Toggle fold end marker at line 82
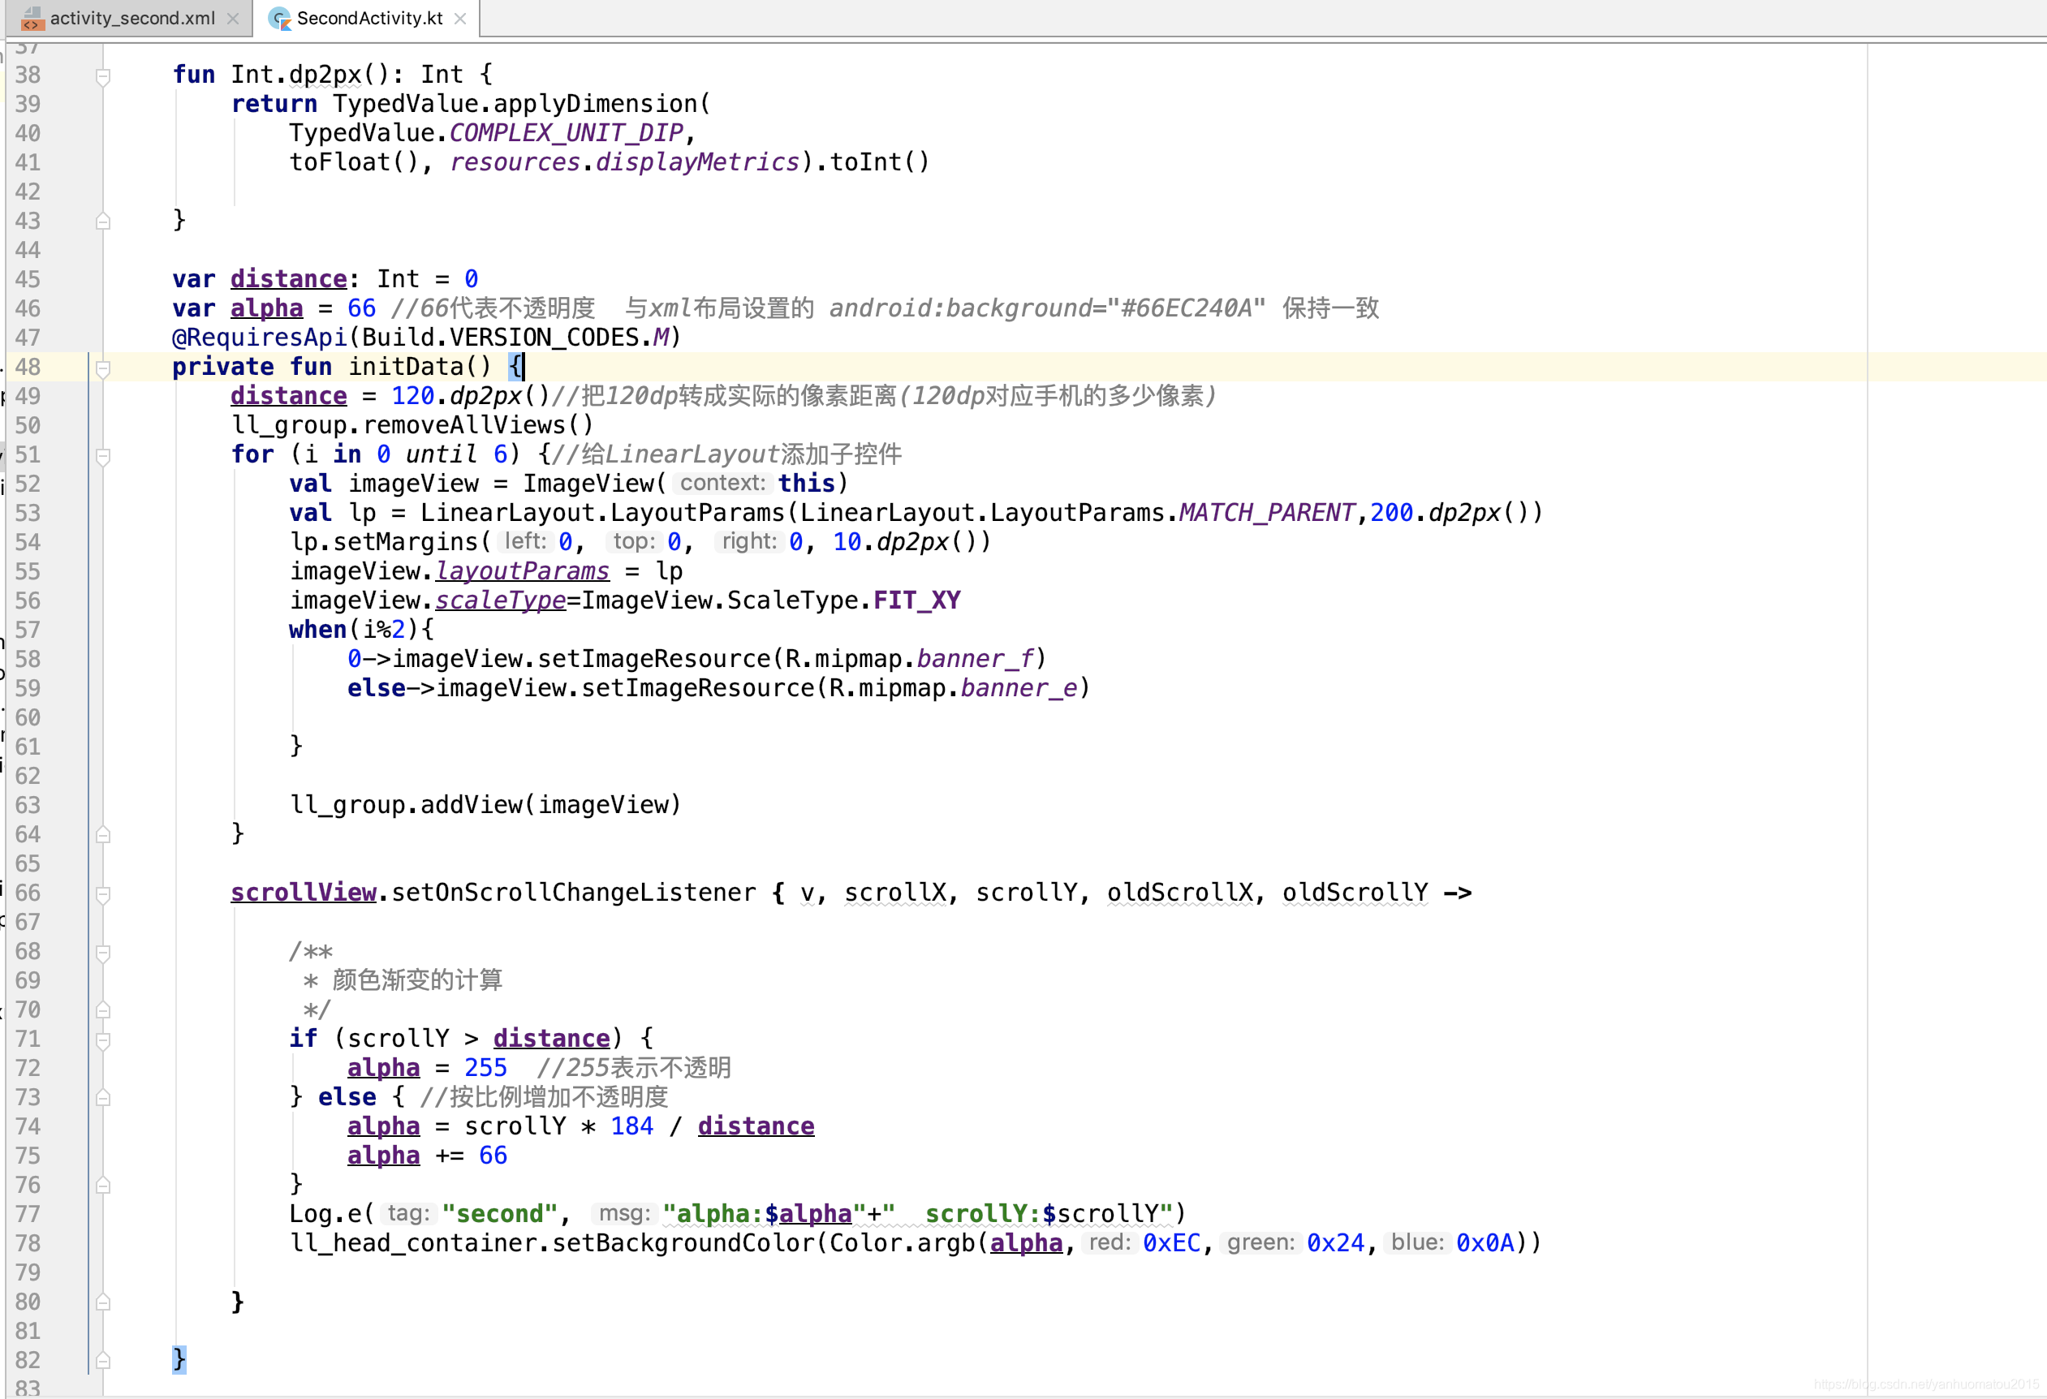This screenshot has height=1399, width=2047. (x=103, y=1360)
